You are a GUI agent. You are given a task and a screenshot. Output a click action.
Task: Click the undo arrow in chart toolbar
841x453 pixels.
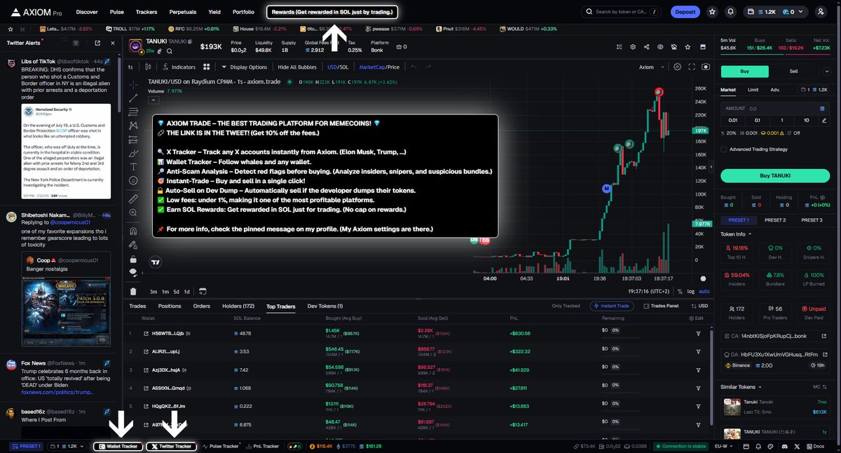click(x=413, y=67)
